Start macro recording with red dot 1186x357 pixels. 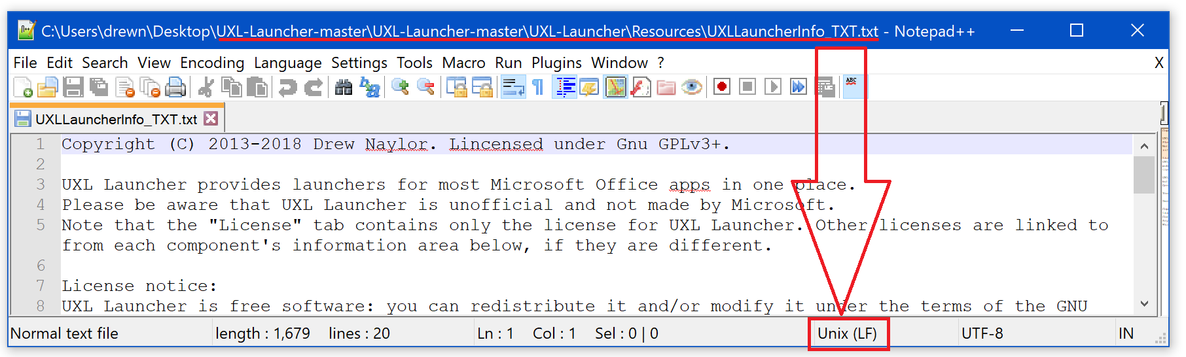(722, 87)
